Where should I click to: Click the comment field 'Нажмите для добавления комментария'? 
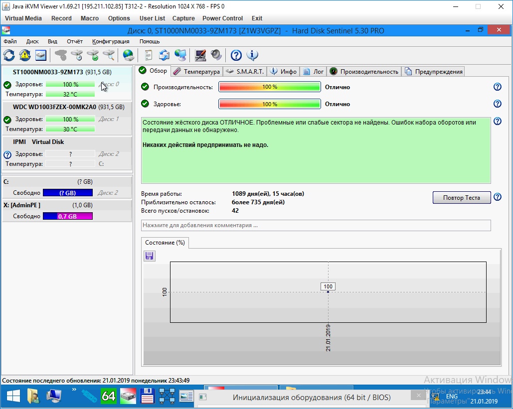[316, 225]
